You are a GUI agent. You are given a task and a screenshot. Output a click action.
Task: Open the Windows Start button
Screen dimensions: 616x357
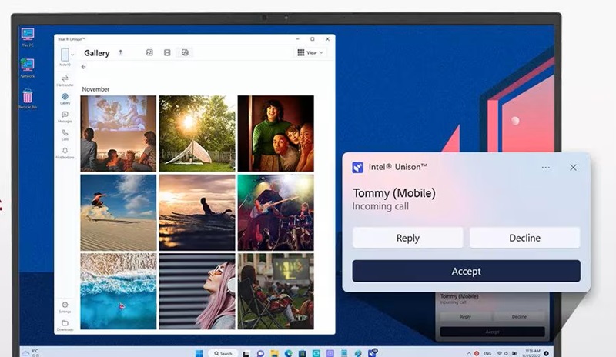[x=199, y=353]
